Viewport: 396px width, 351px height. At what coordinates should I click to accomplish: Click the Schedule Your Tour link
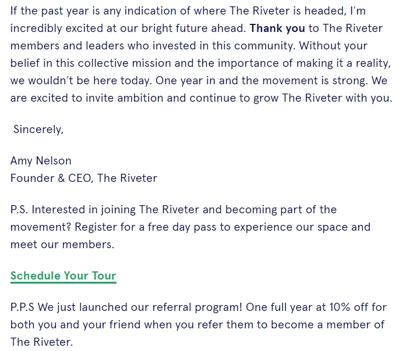coord(63,275)
